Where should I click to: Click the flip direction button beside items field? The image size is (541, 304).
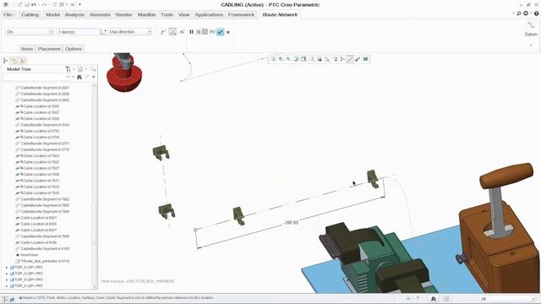(x=103, y=32)
